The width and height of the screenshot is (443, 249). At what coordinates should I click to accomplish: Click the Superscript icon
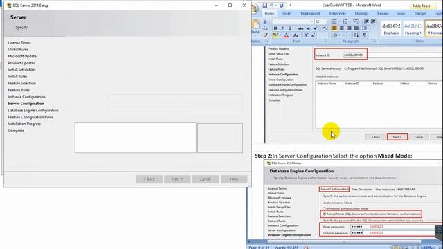tap(315, 28)
